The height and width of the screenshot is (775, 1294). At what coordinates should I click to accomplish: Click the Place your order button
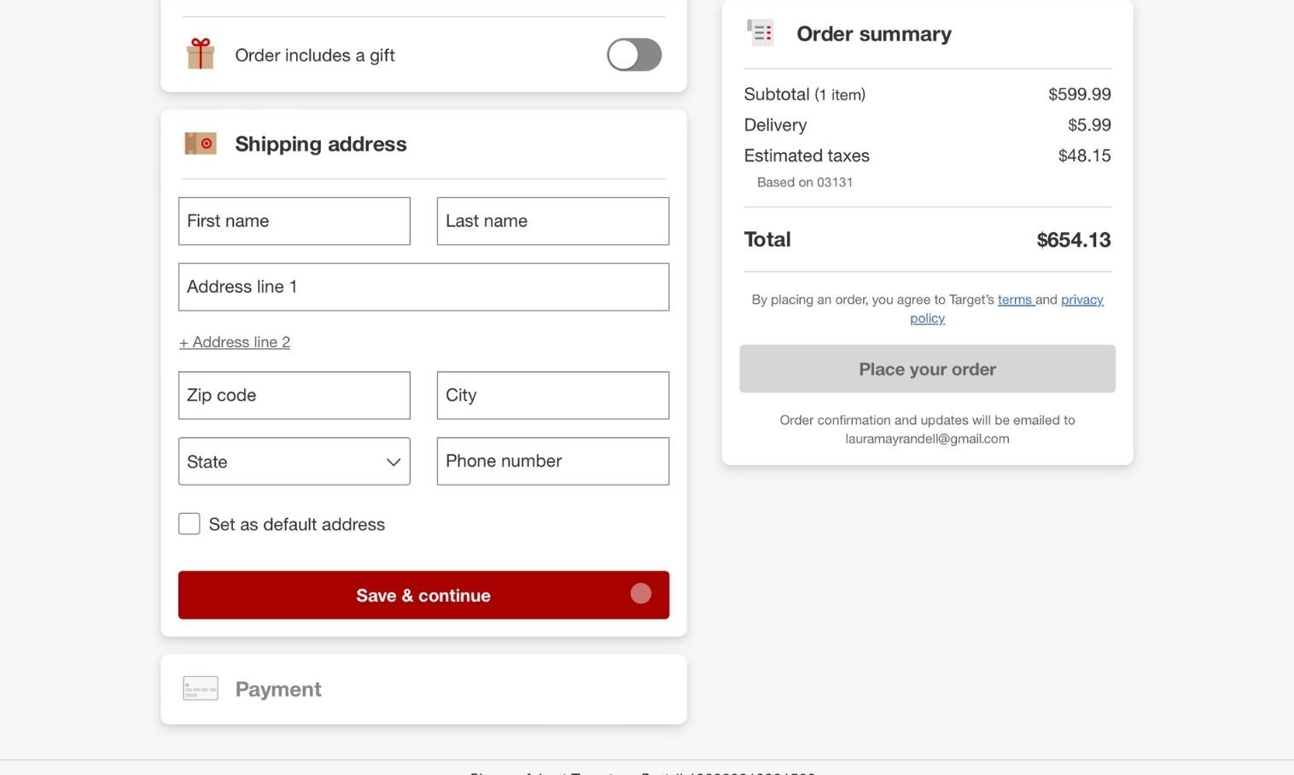(x=927, y=369)
